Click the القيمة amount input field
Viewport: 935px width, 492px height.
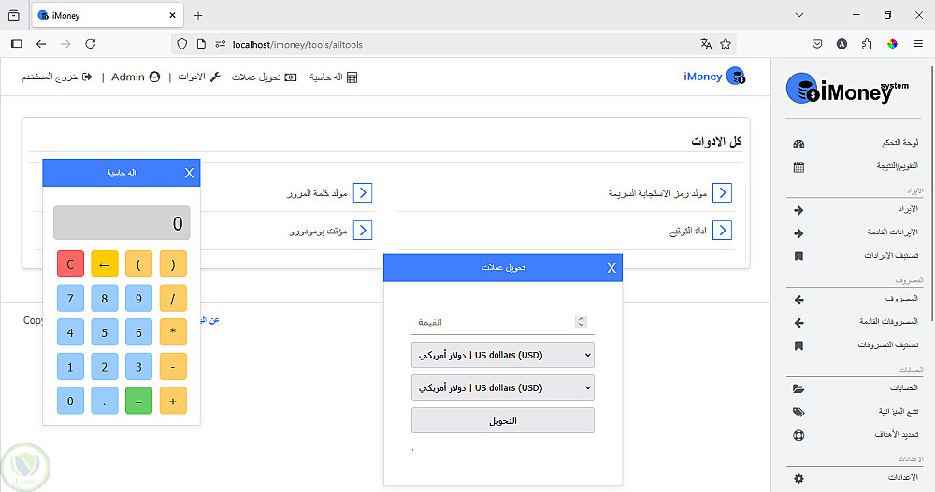click(x=496, y=322)
